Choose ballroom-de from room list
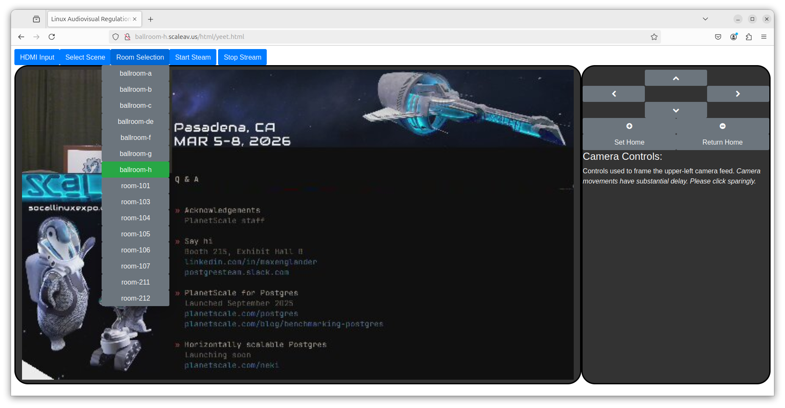Screen dimensions: 785x408 pos(135,122)
